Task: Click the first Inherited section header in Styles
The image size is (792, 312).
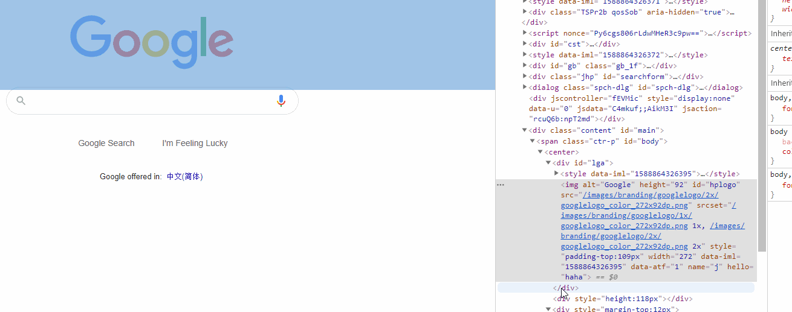Action: (x=780, y=34)
